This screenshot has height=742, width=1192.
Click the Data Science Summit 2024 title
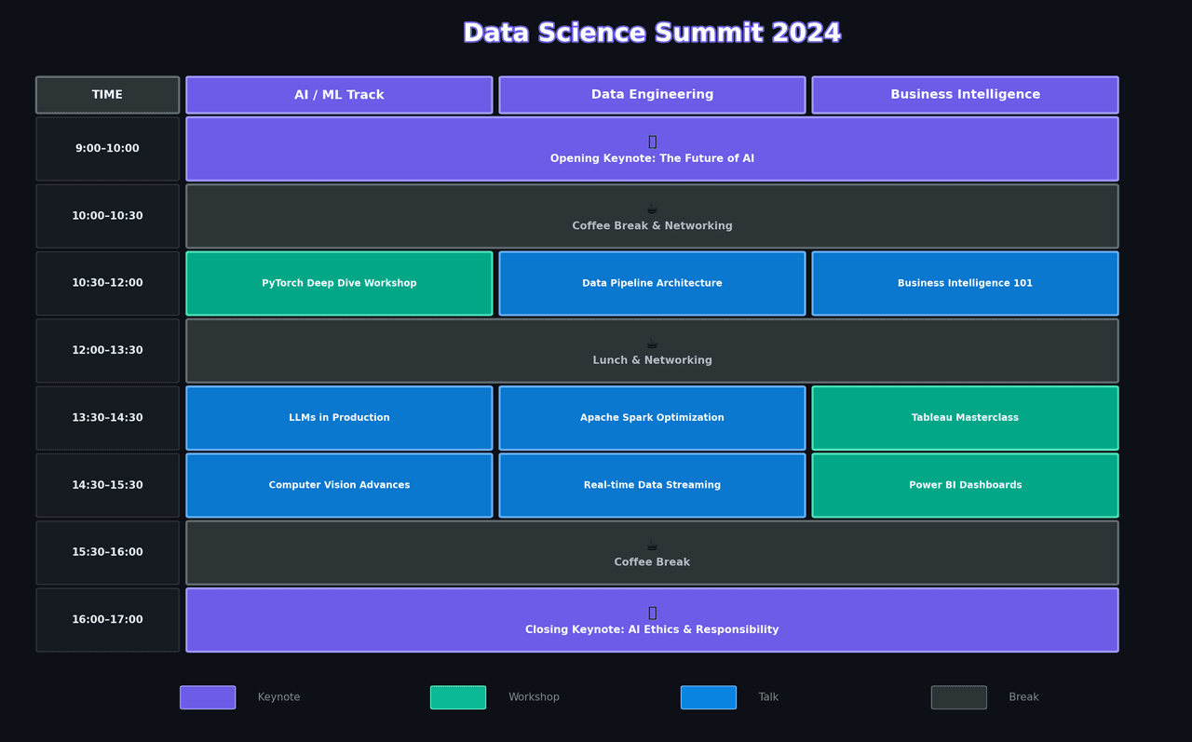651,31
